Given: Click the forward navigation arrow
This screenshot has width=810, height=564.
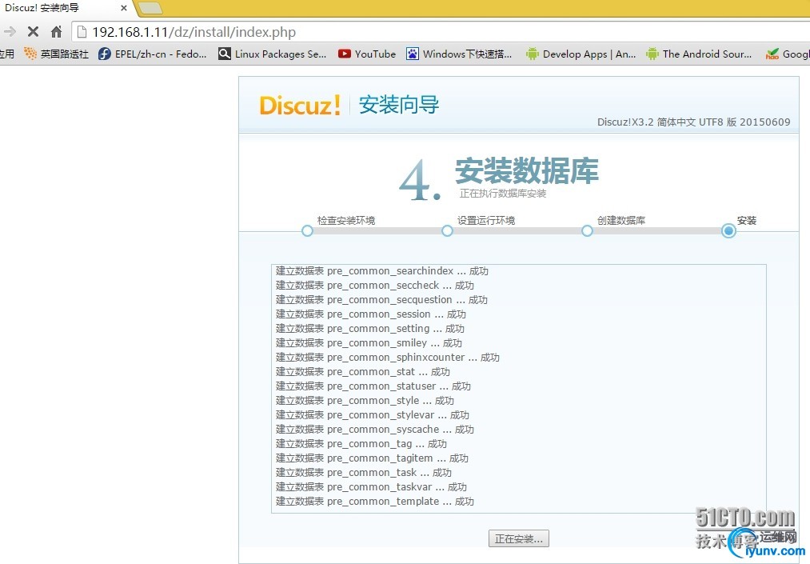Looking at the screenshot, I should click(x=10, y=32).
